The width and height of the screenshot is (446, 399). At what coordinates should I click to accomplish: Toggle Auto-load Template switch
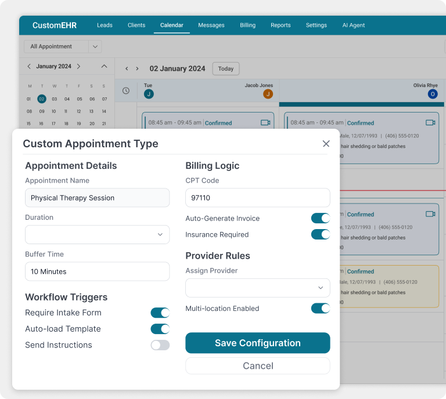(160, 329)
